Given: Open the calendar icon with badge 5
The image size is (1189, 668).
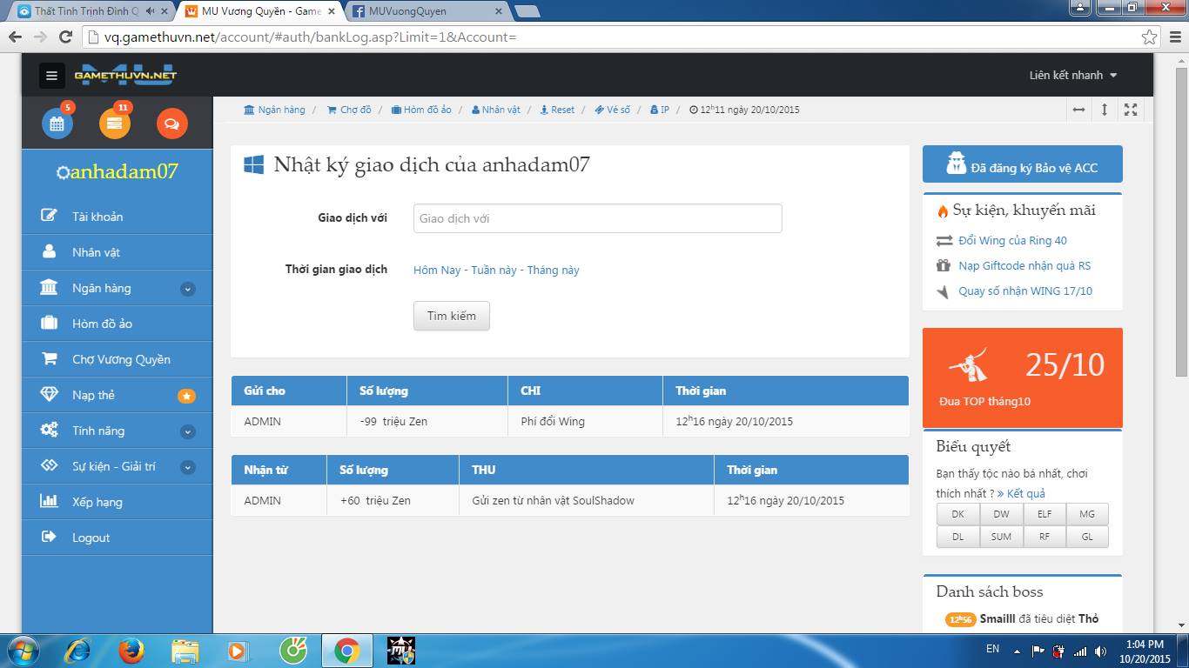Looking at the screenshot, I should pyautogui.click(x=57, y=124).
